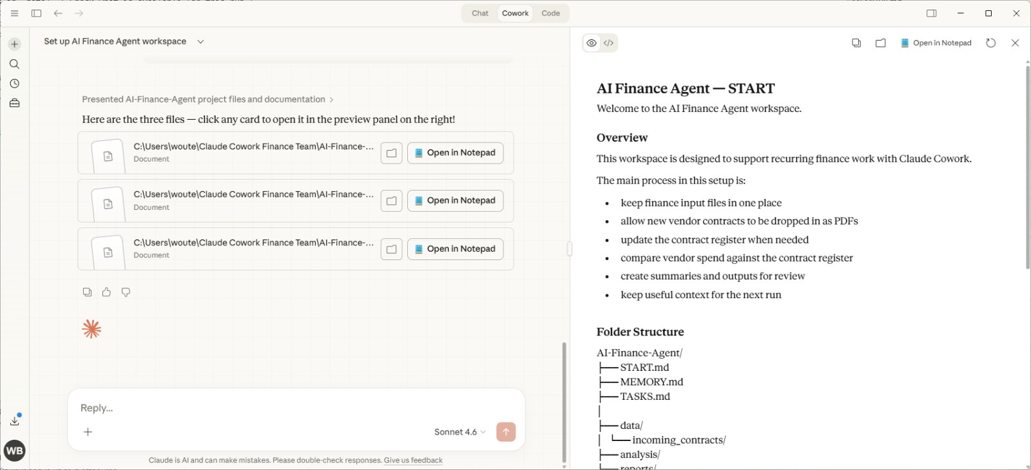Click 'update the contract register when needed'
The width and height of the screenshot is (1031, 470).
715,240
